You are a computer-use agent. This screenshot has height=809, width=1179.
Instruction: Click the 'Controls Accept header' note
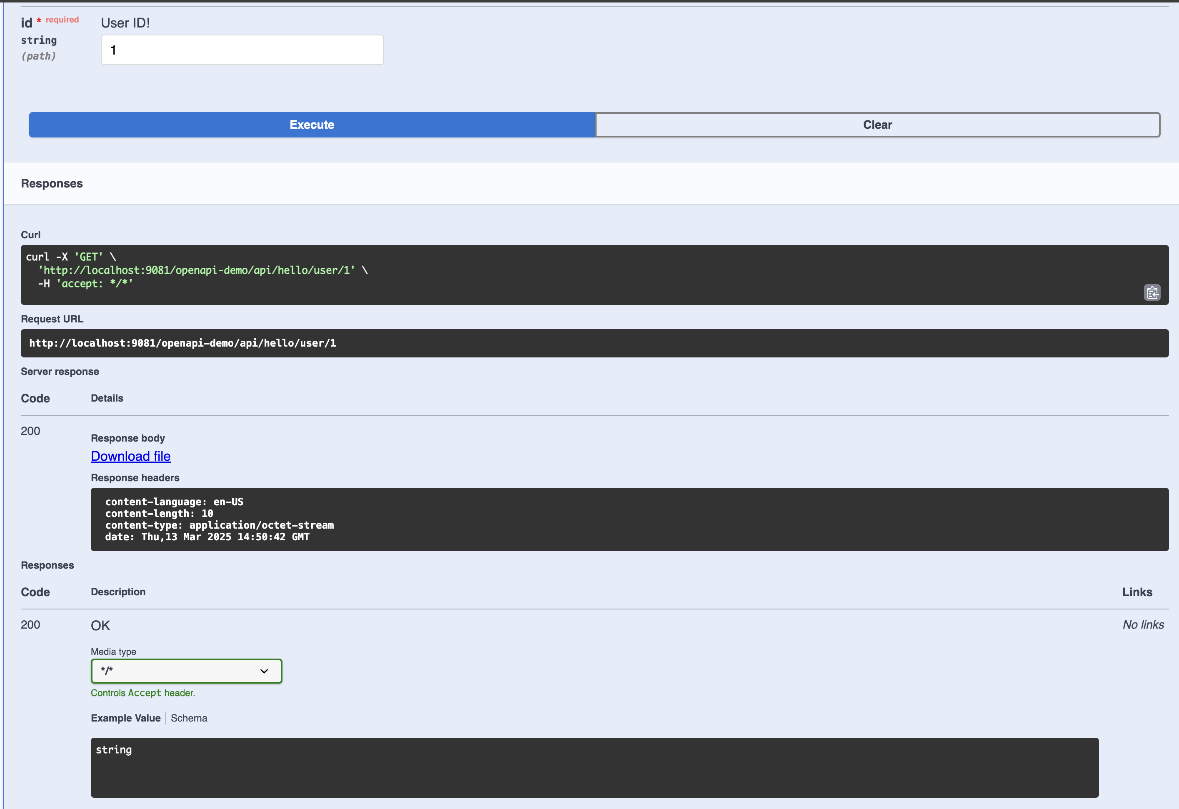tap(142, 693)
